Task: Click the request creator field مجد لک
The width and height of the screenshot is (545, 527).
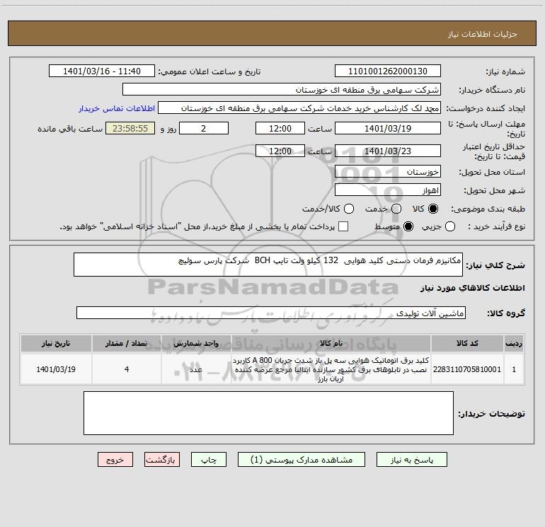Action: (x=299, y=108)
